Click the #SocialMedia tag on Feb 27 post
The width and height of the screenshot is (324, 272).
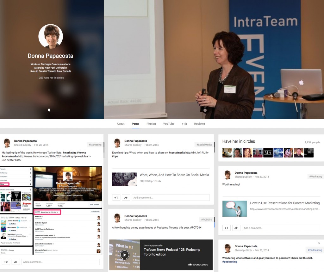pos(204,145)
